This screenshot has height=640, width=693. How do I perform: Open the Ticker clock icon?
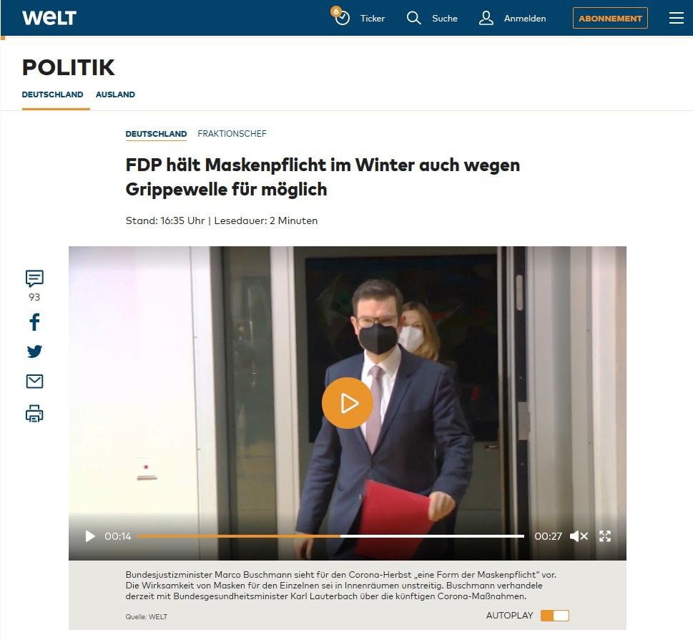(340, 16)
